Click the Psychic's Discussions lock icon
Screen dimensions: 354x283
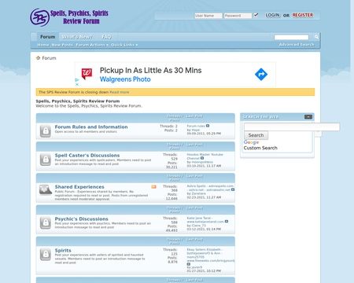(x=46, y=223)
